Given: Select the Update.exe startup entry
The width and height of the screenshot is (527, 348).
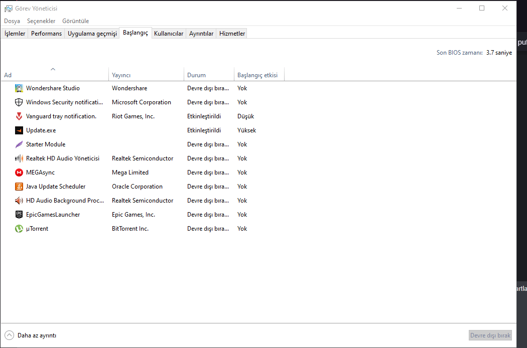Looking at the screenshot, I should (x=41, y=130).
